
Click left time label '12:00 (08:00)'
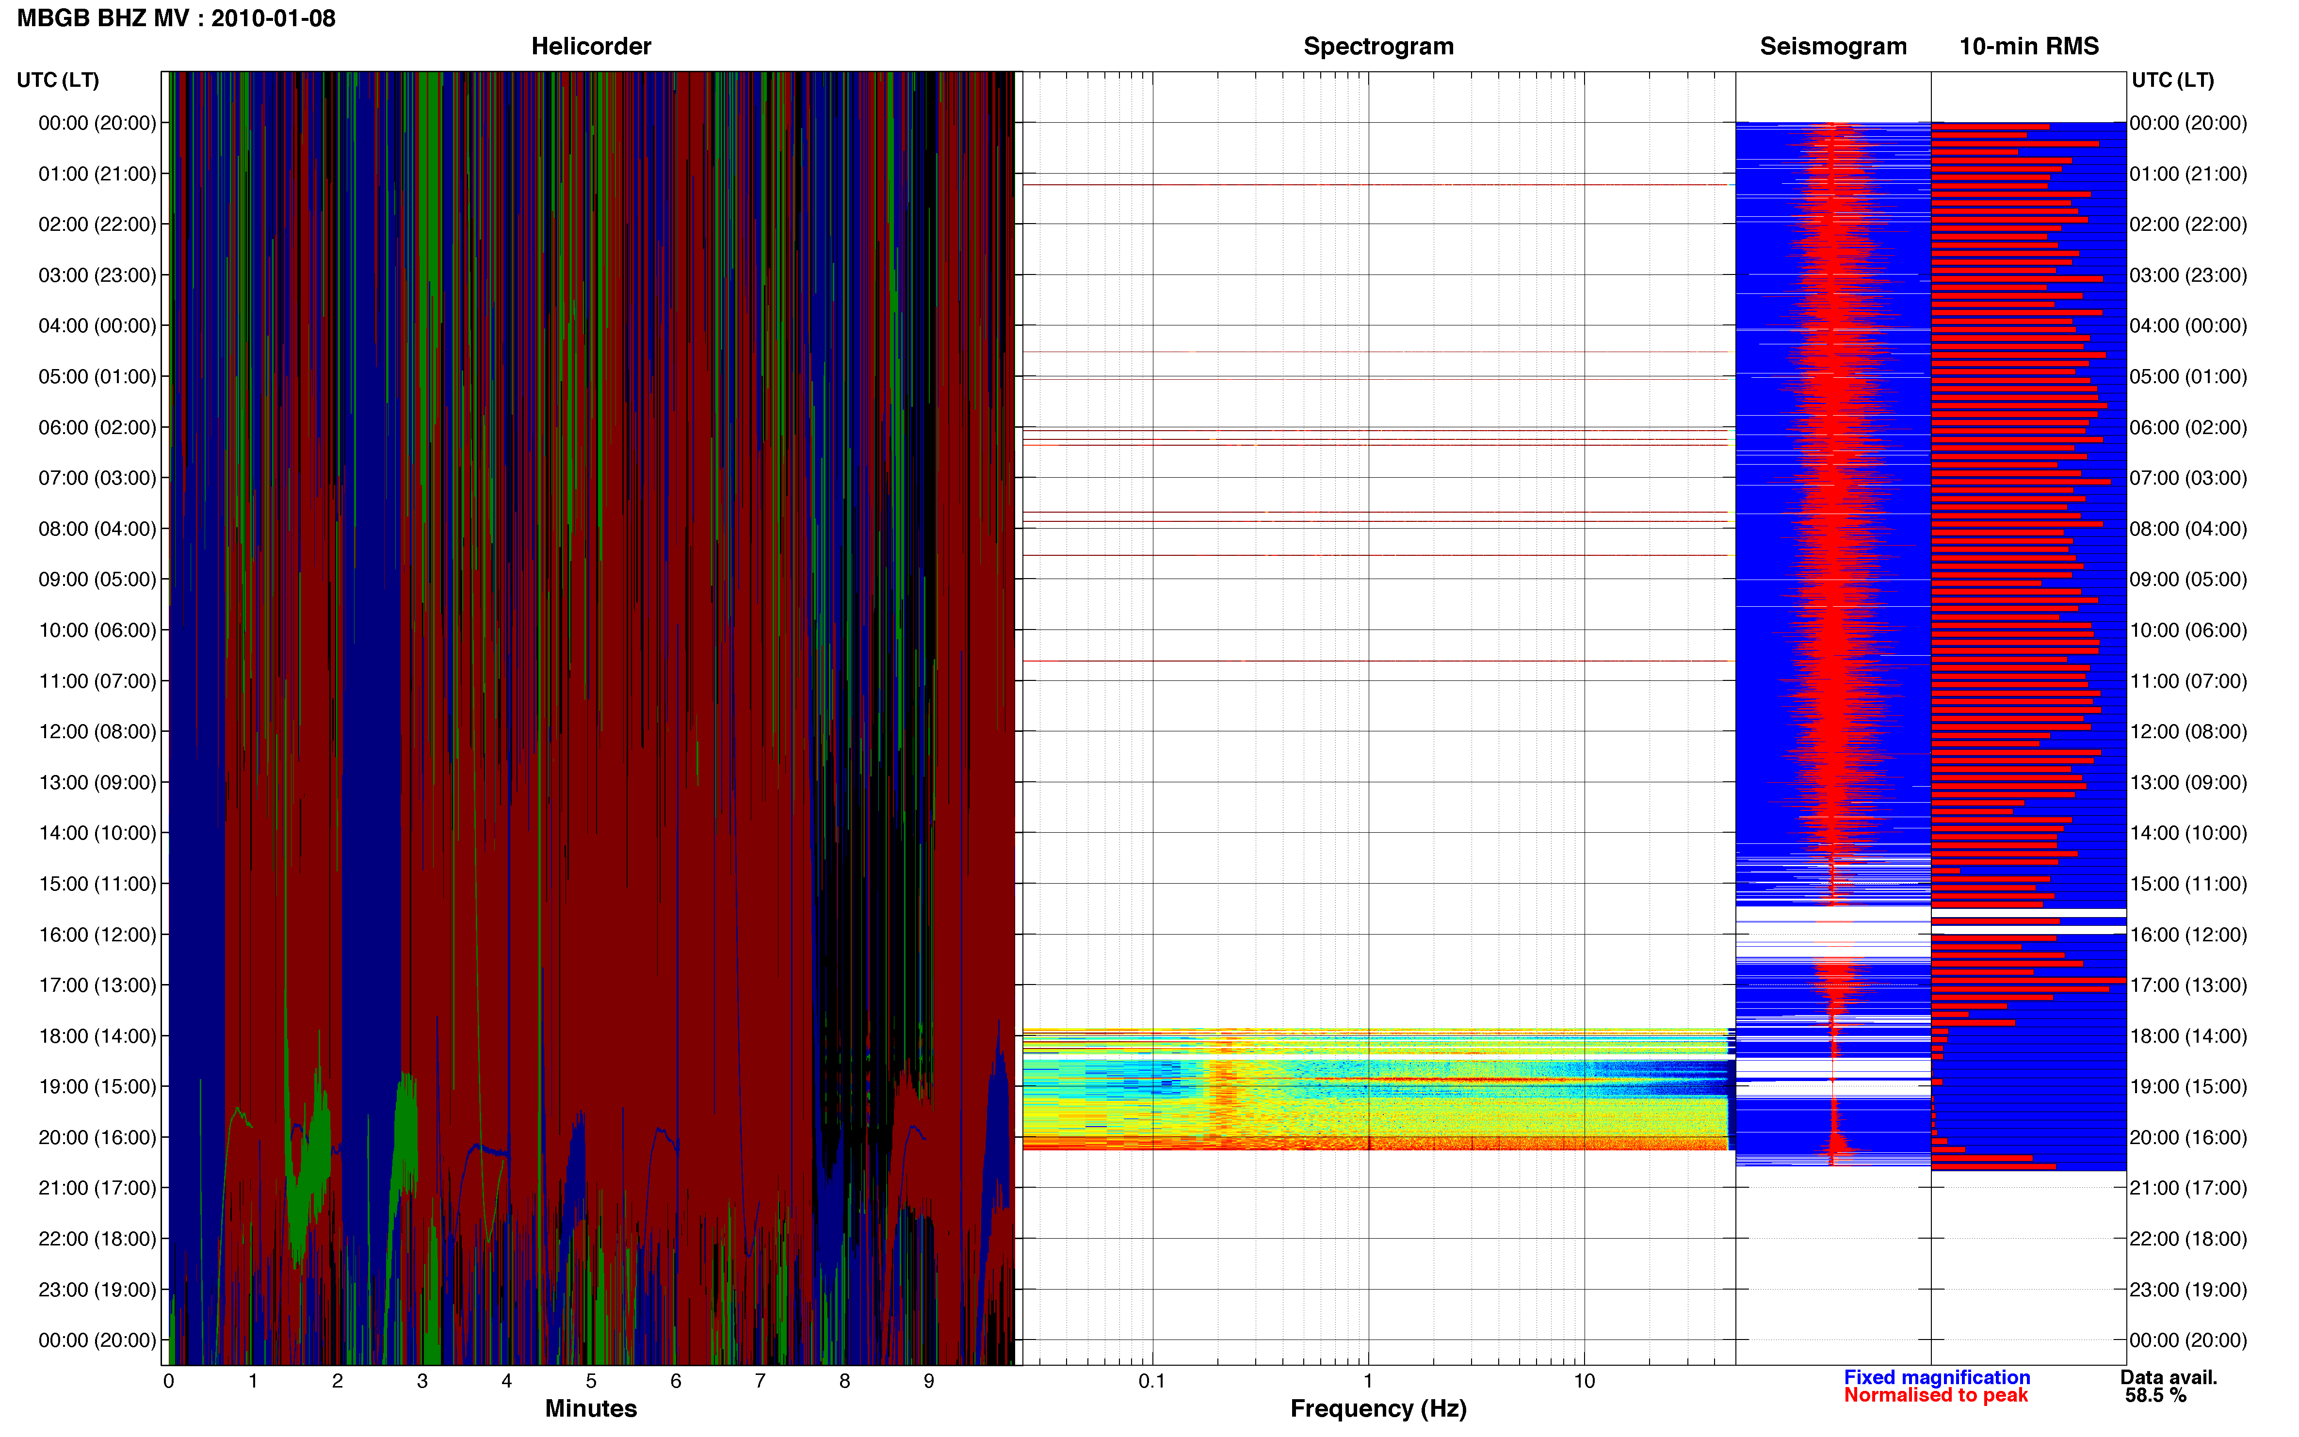tap(97, 732)
